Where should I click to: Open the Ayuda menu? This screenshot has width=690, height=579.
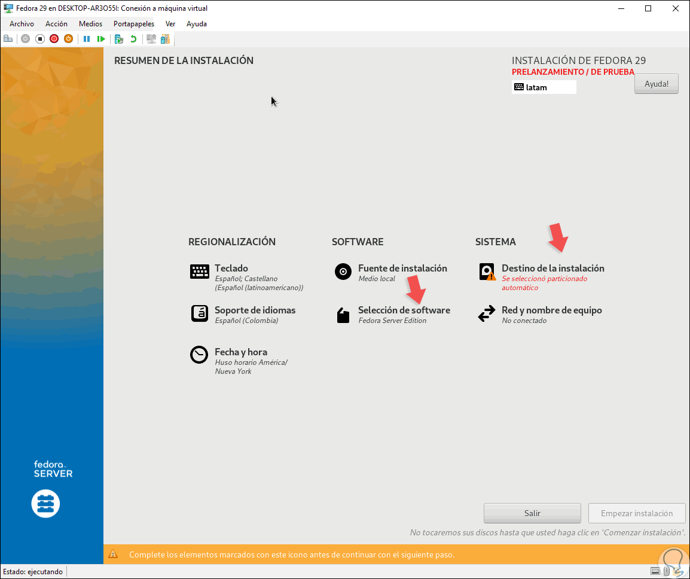pyautogui.click(x=196, y=24)
